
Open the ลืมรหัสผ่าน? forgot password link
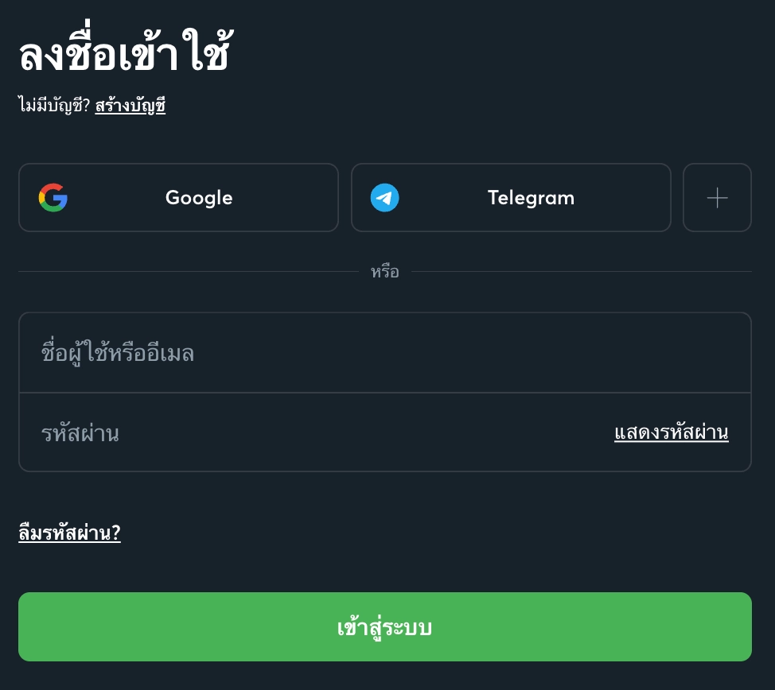[x=69, y=533]
